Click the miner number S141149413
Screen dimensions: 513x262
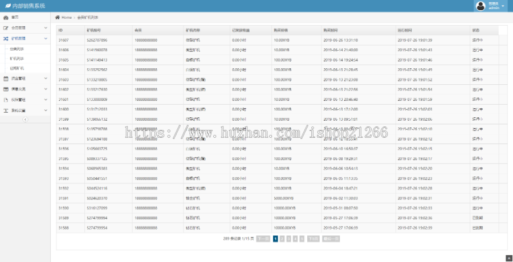pyautogui.click(x=97, y=60)
